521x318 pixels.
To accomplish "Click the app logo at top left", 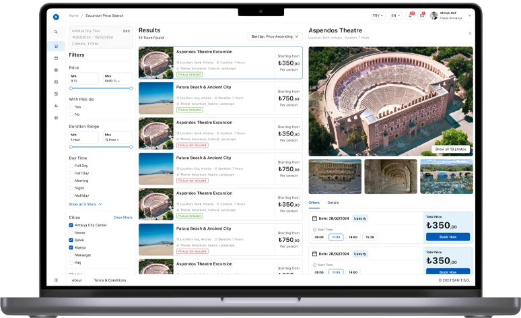I will click(x=56, y=15).
